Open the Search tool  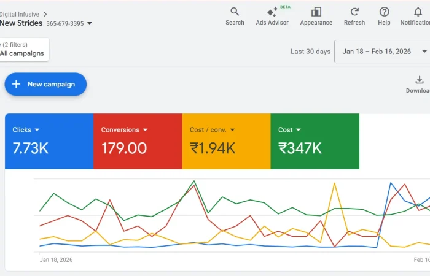(235, 12)
